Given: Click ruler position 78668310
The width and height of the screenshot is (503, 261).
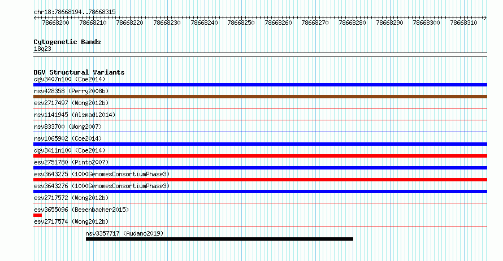Looking at the screenshot, I should click(463, 23).
